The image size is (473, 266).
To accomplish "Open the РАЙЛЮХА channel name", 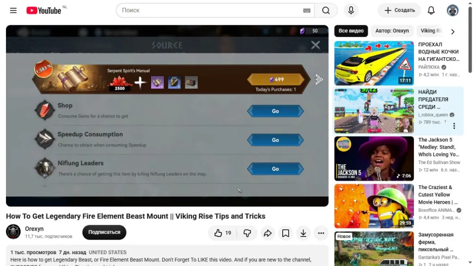I will pyautogui.click(x=429, y=67).
